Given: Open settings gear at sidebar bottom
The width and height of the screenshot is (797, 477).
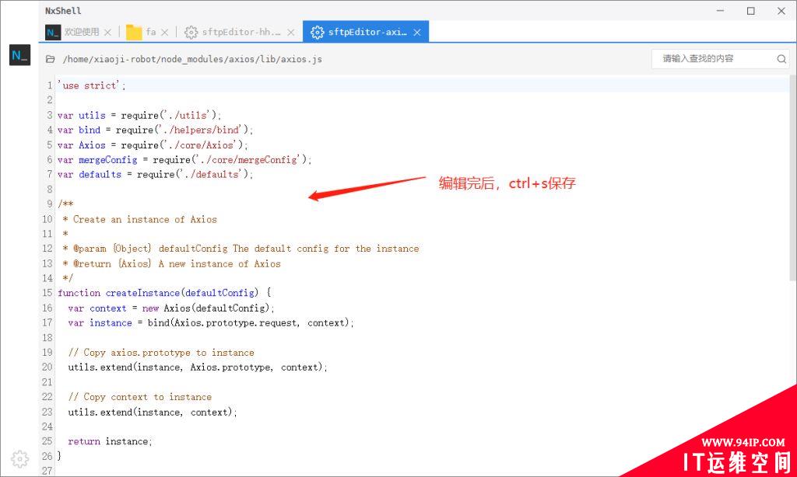Looking at the screenshot, I should 19,458.
